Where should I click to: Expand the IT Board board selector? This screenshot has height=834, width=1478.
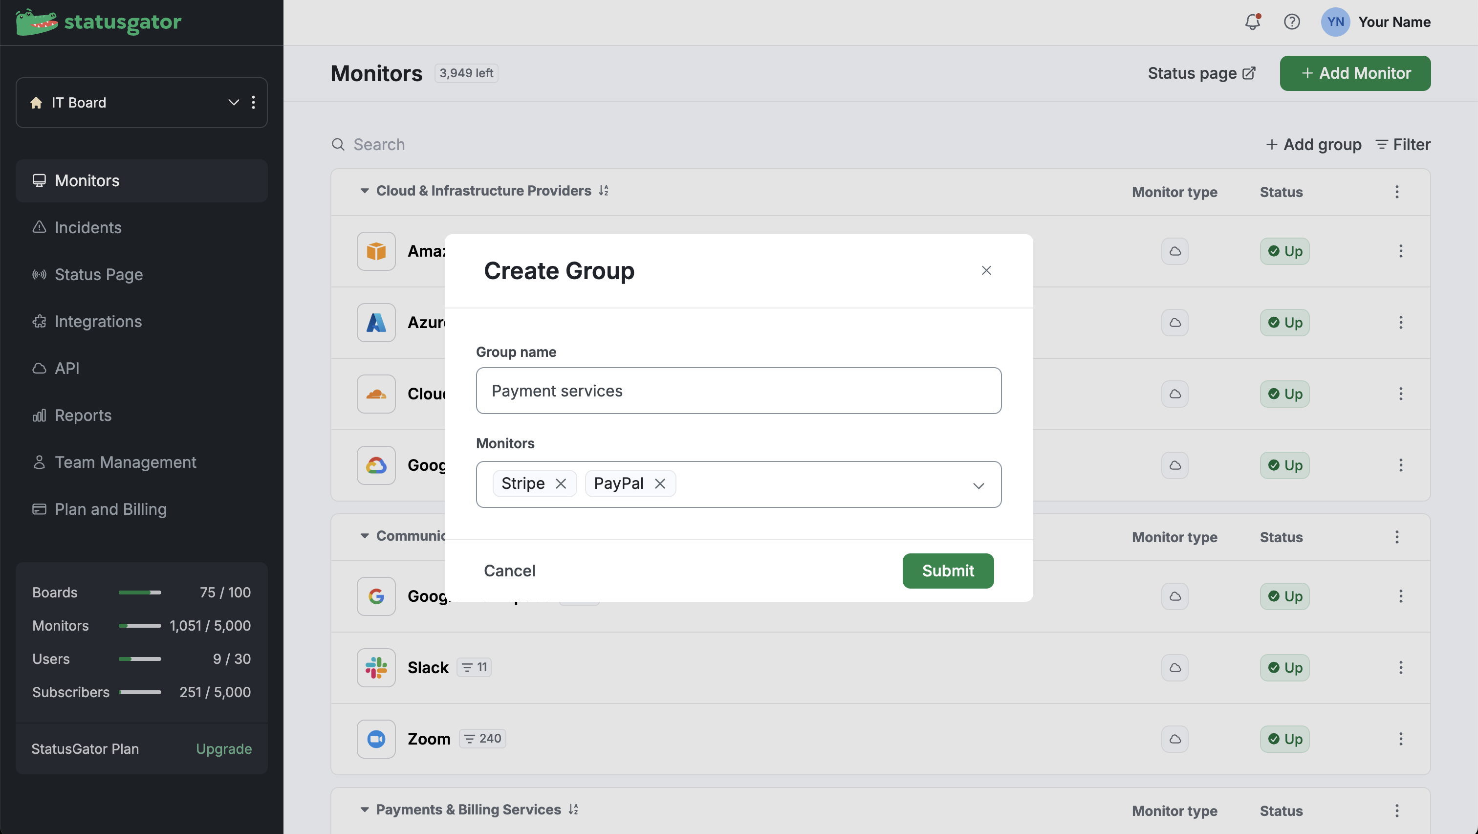click(x=233, y=103)
